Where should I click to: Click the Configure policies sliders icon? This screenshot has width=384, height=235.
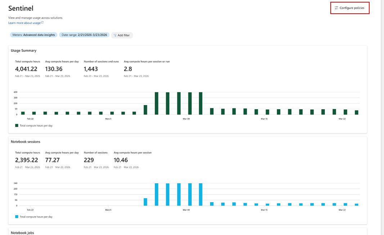(336, 8)
